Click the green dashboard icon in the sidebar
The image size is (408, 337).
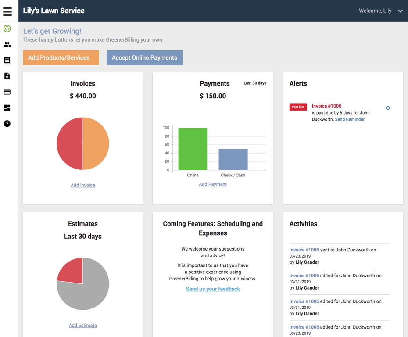[7, 29]
